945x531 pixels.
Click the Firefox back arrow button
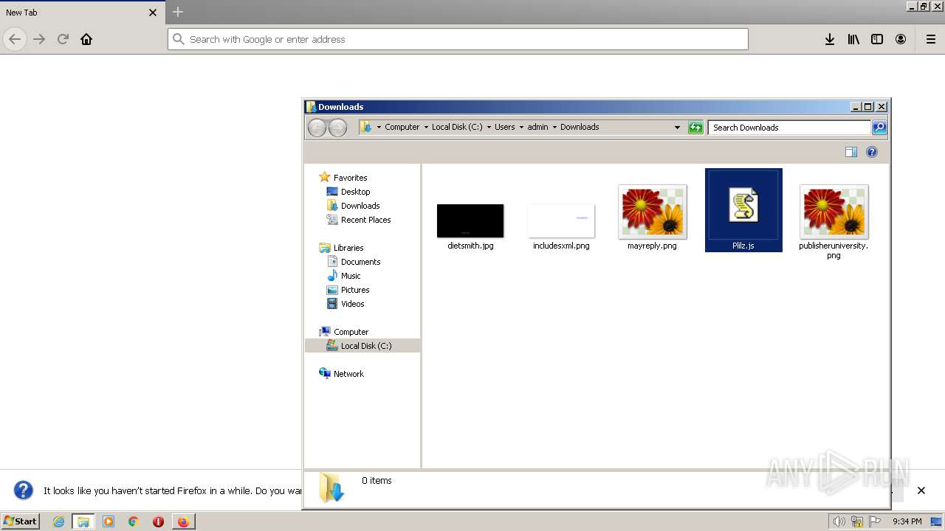pyautogui.click(x=15, y=39)
